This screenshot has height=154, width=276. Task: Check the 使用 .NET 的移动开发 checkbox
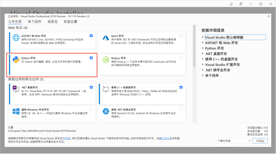tap(181, 109)
